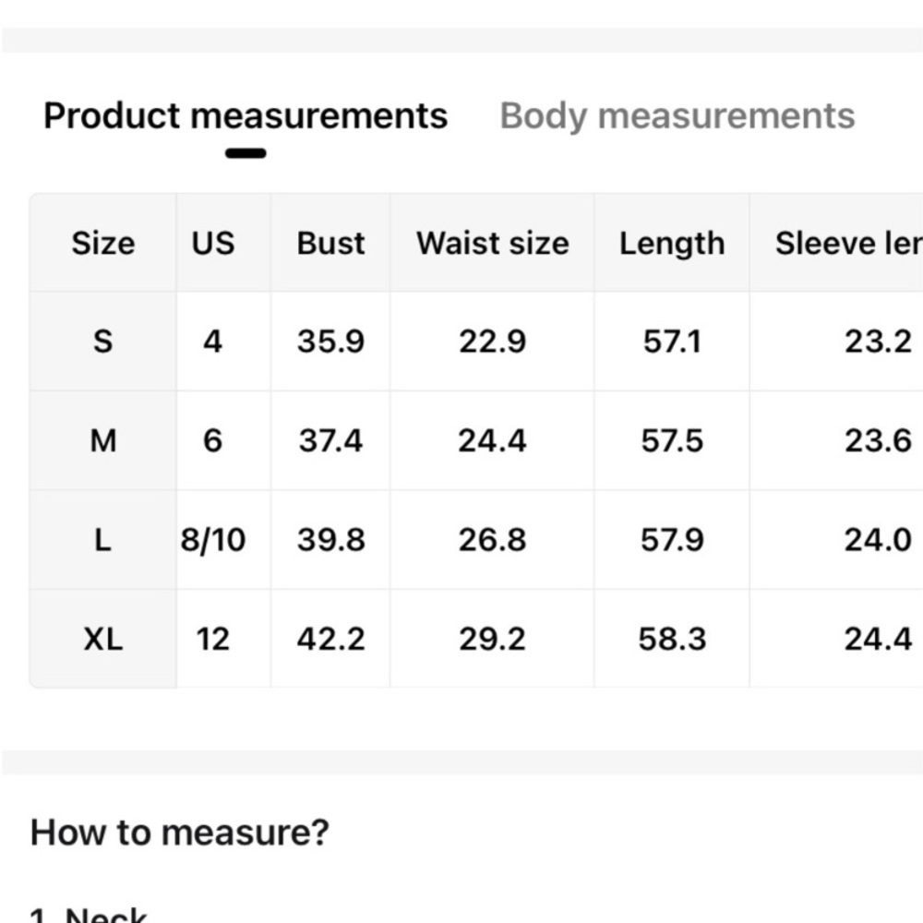Screen dimensions: 923x923
Task: Click the Length column header
Action: pyautogui.click(x=672, y=243)
